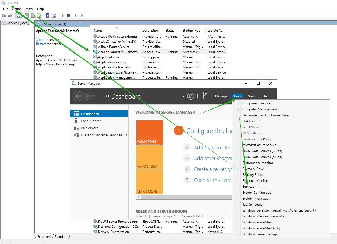Open the Help menu in Services
Image resolution: width=337 pixels, height=244 pixels.
click(40, 9)
